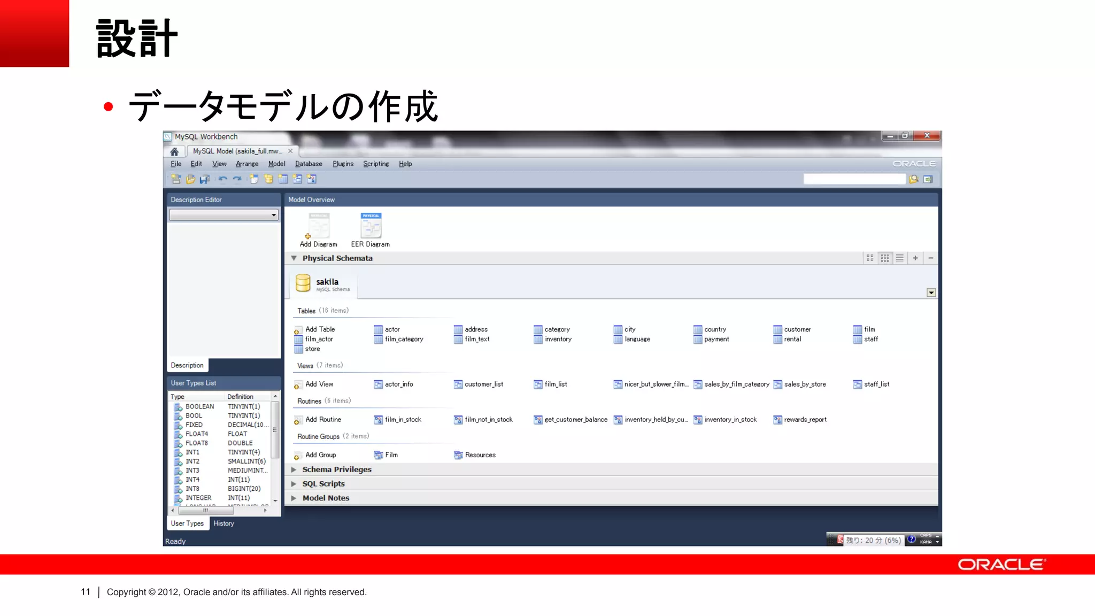The image size is (1095, 616).
Task: Select the actor_info view
Action: 394,384
